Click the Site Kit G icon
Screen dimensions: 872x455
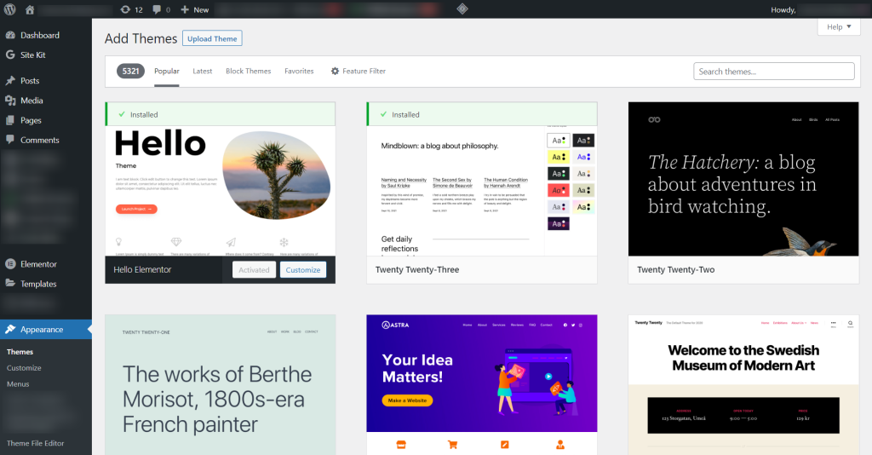[x=10, y=55]
